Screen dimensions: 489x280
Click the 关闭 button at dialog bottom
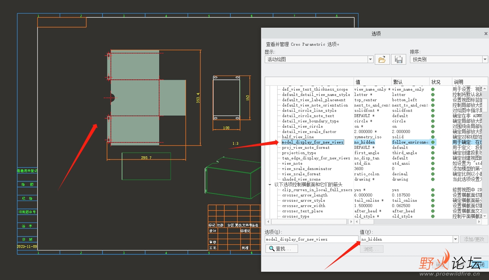pos(479,265)
